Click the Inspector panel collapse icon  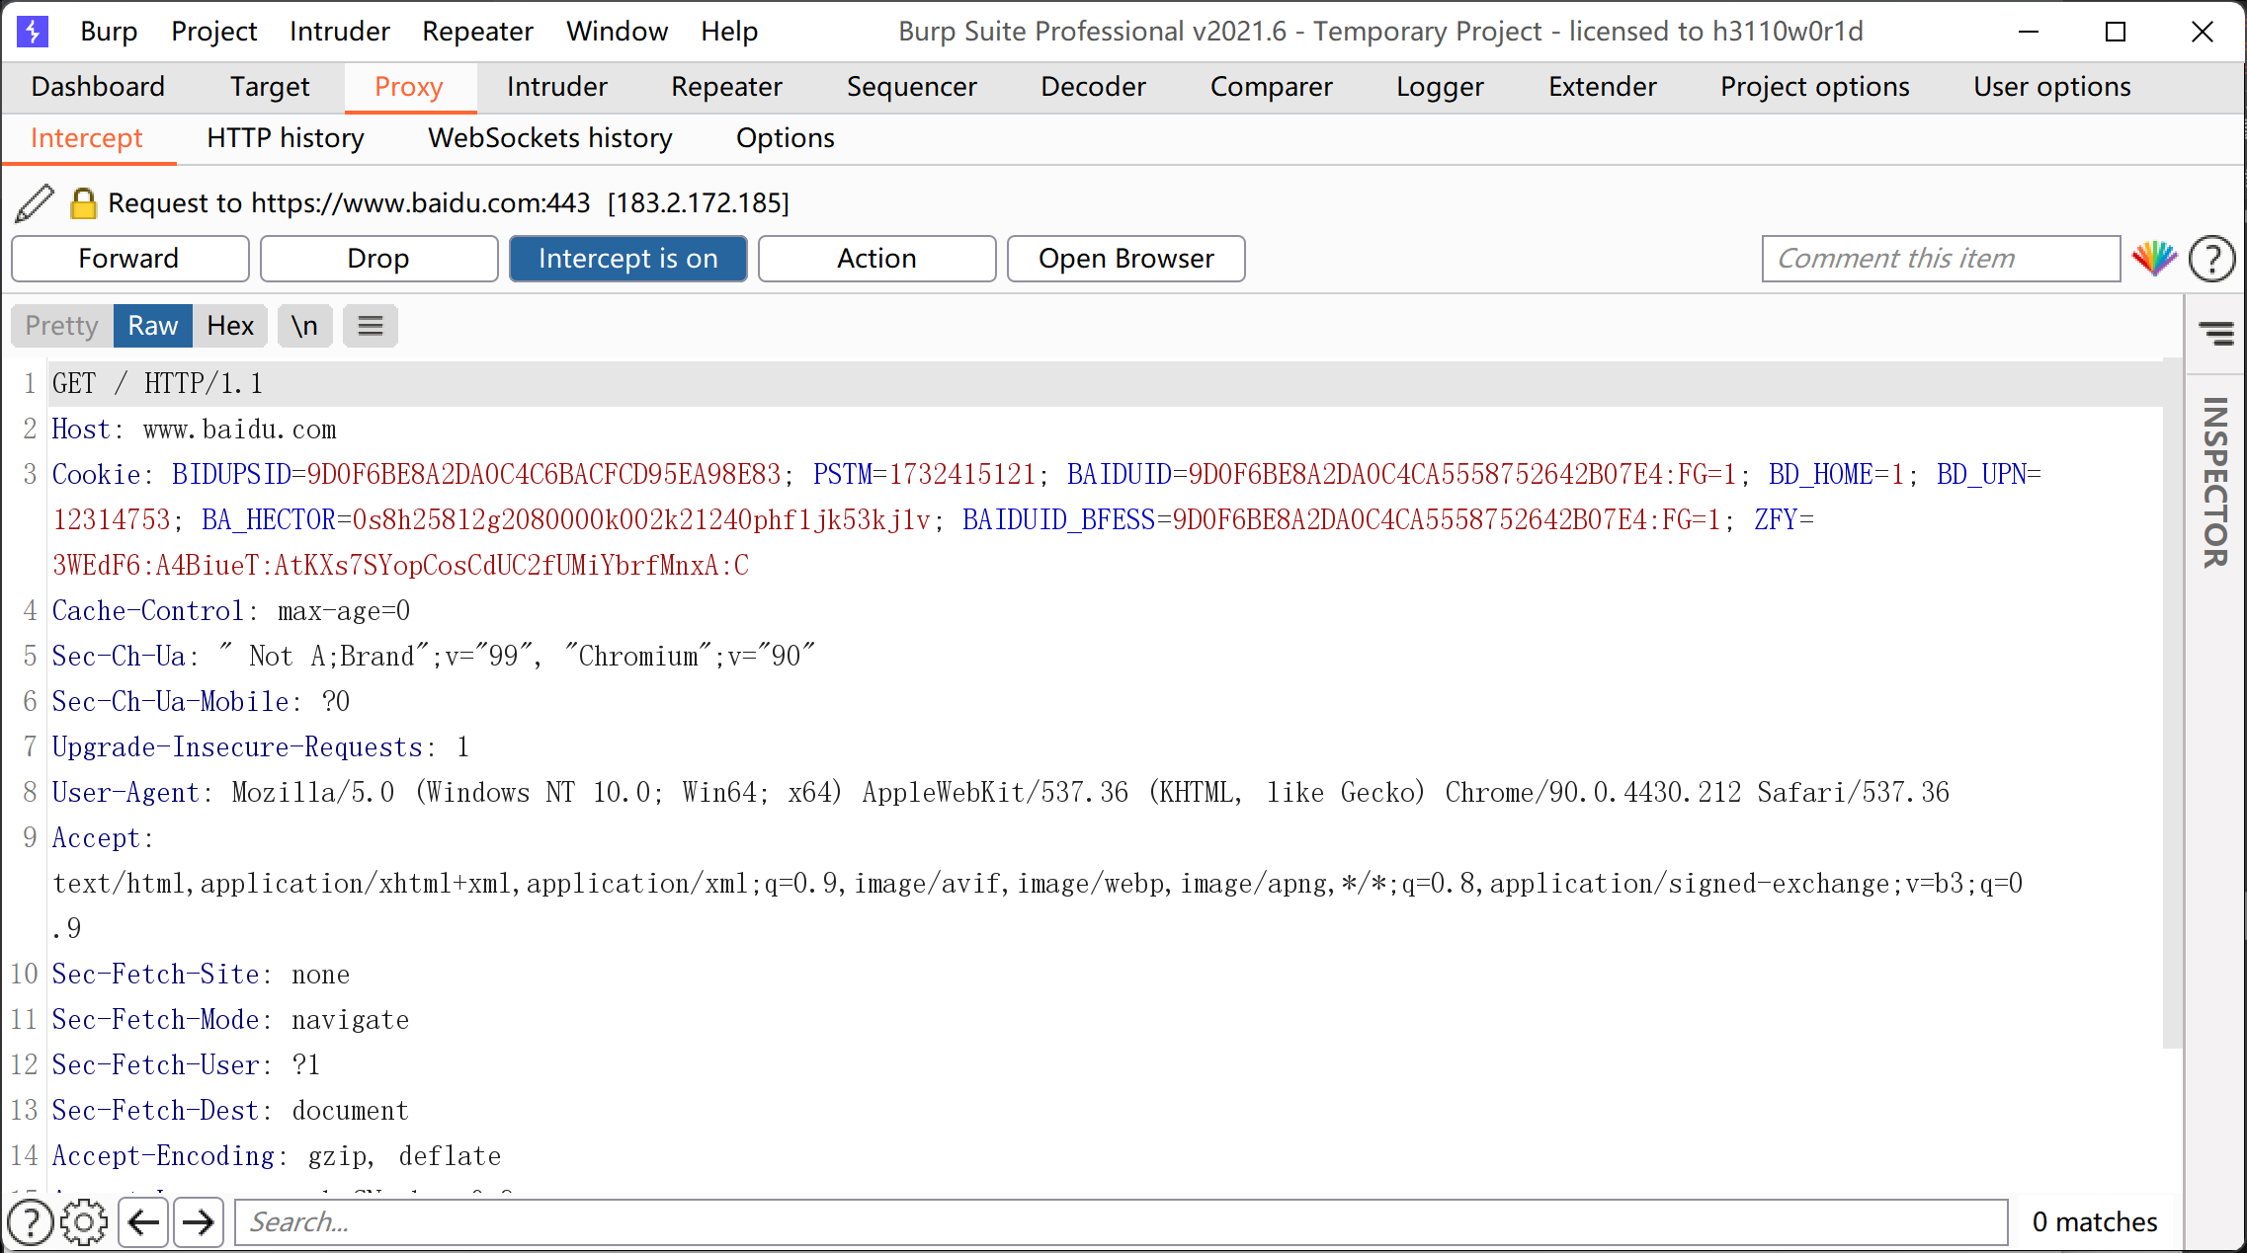pyautogui.click(x=2216, y=334)
